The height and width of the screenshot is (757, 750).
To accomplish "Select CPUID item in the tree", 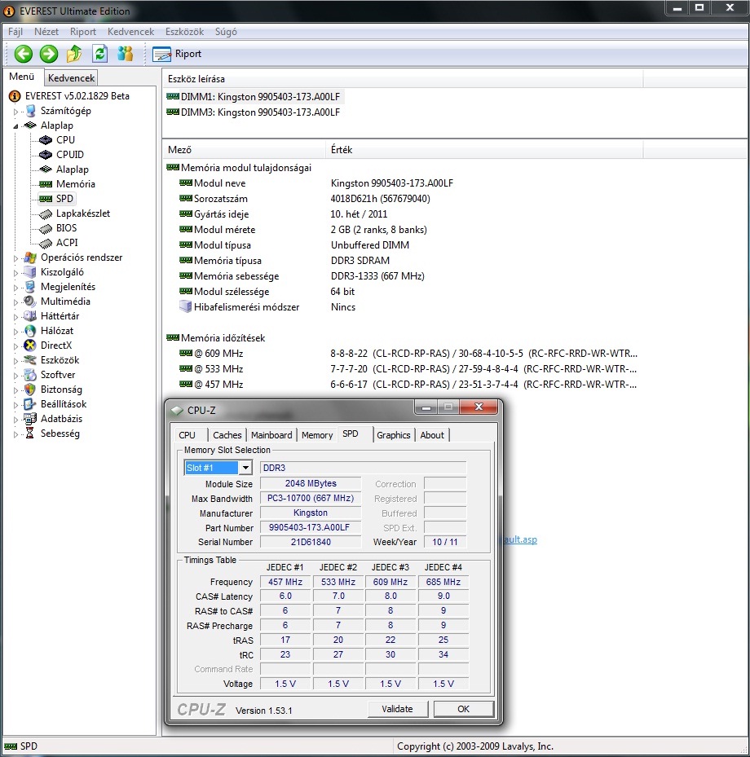I will point(69,155).
